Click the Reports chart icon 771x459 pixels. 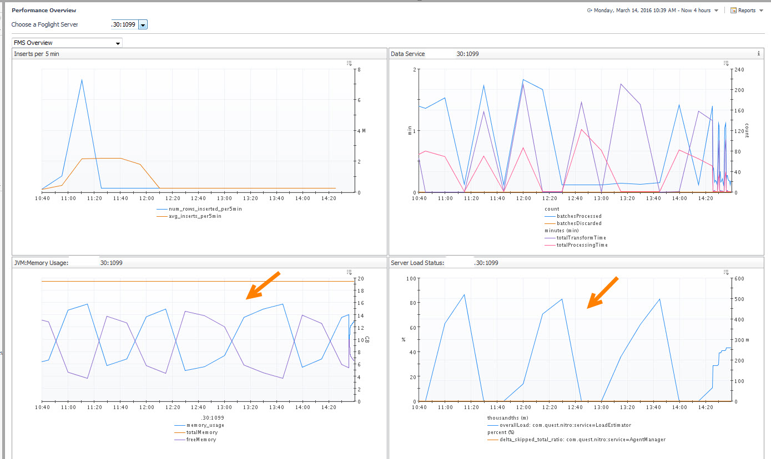coord(733,10)
